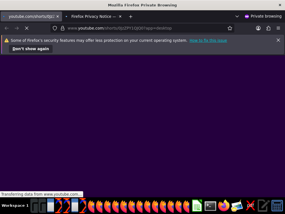This screenshot has height=214, width=285.
Task: Open the 'How to fix this issue' link
Action: tap(208, 40)
